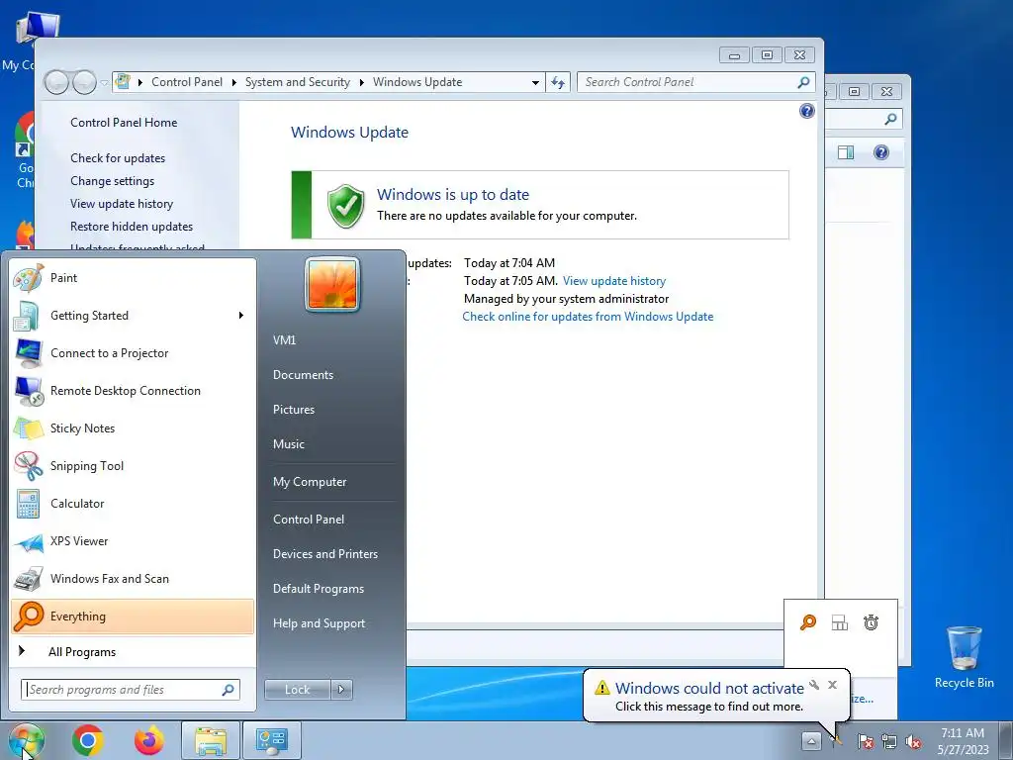Click View update history in the sidebar
Image resolution: width=1013 pixels, height=760 pixels.
point(122,204)
